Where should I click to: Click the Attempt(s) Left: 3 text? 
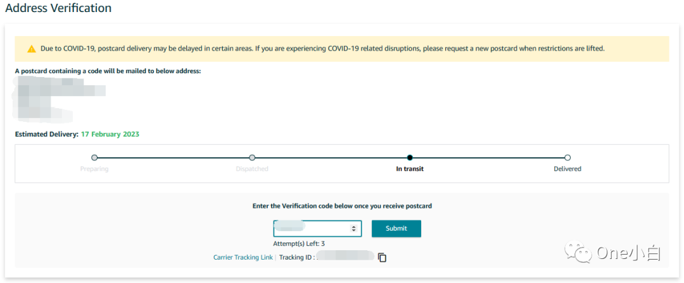(x=299, y=244)
